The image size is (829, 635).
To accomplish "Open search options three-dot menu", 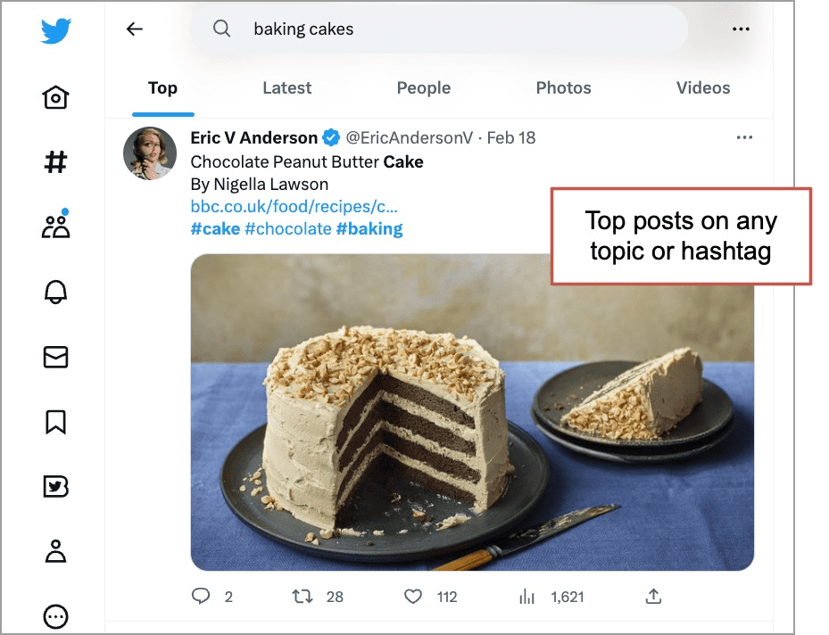I will pos(741,29).
